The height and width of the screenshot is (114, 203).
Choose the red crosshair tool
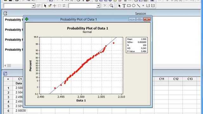tap(55, 6)
